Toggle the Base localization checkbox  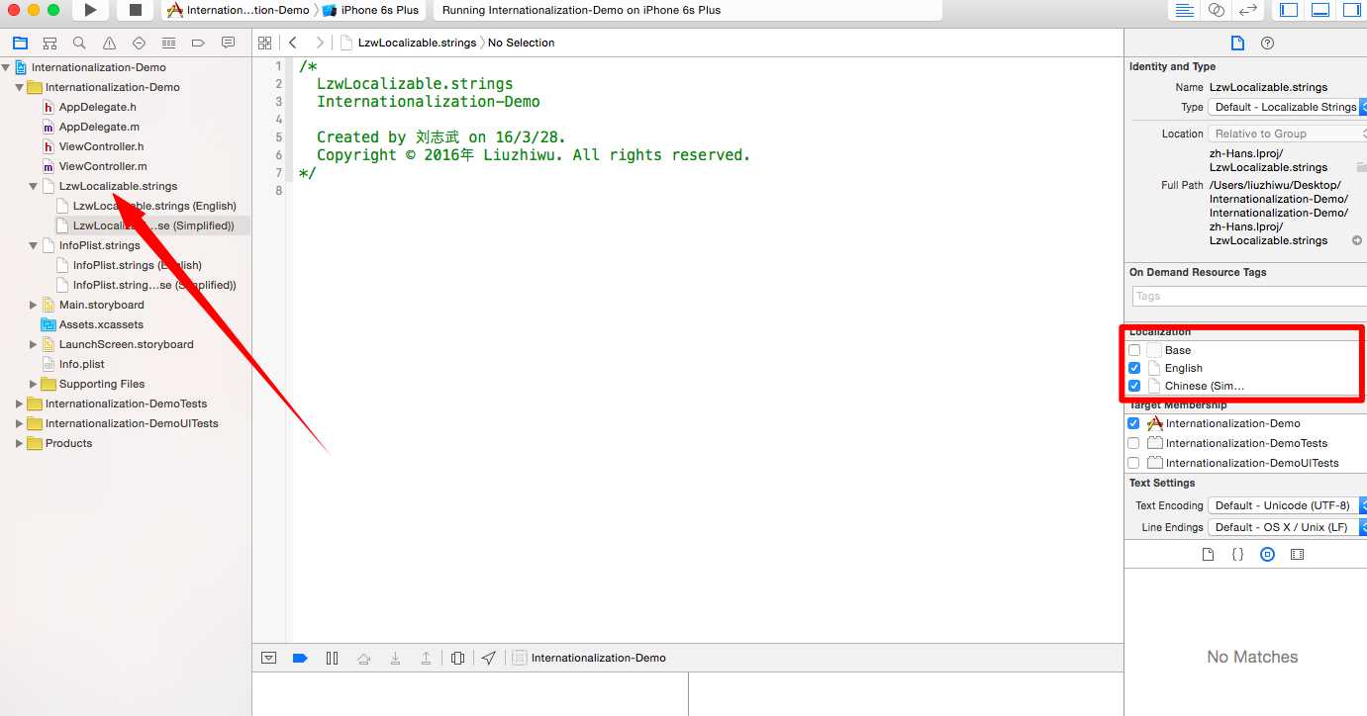(1134, 350)
